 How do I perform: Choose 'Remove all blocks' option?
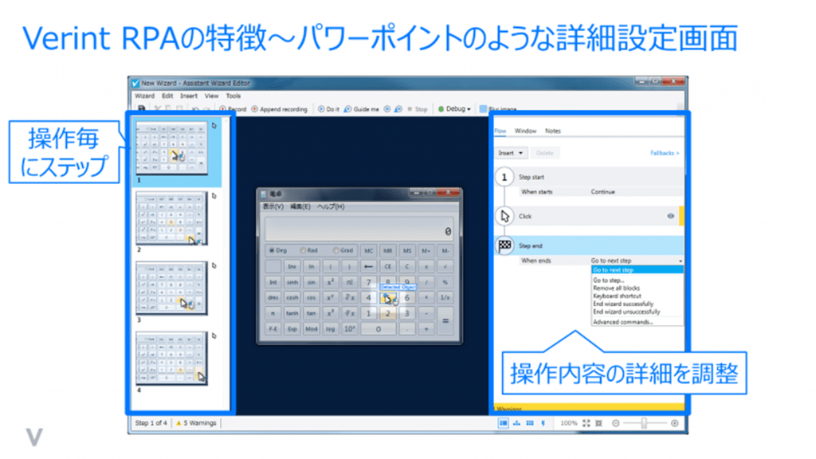point(616,288)
